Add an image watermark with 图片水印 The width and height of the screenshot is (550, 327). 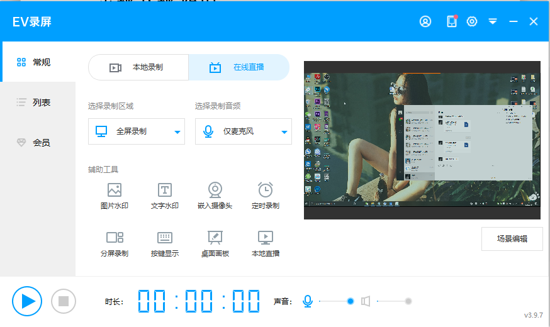point(115,196)
